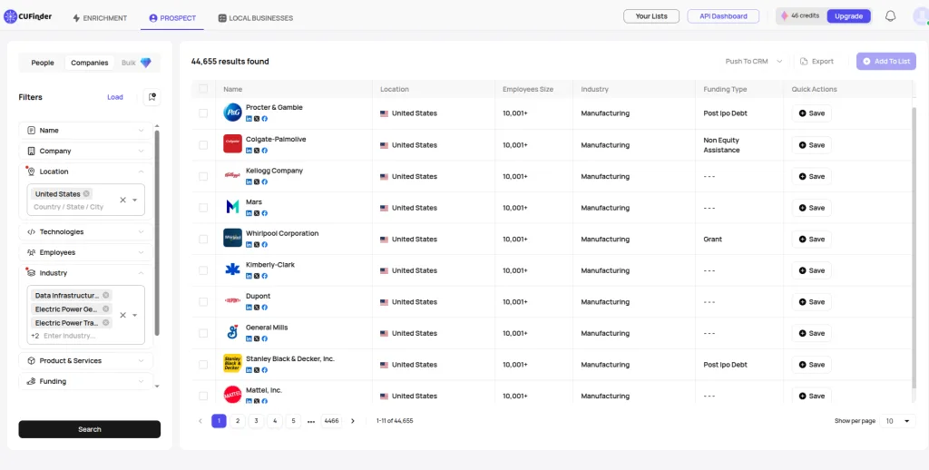This screenshot has height=470, width=929.
Task: Remove the United States location tag
Action: 86,194
